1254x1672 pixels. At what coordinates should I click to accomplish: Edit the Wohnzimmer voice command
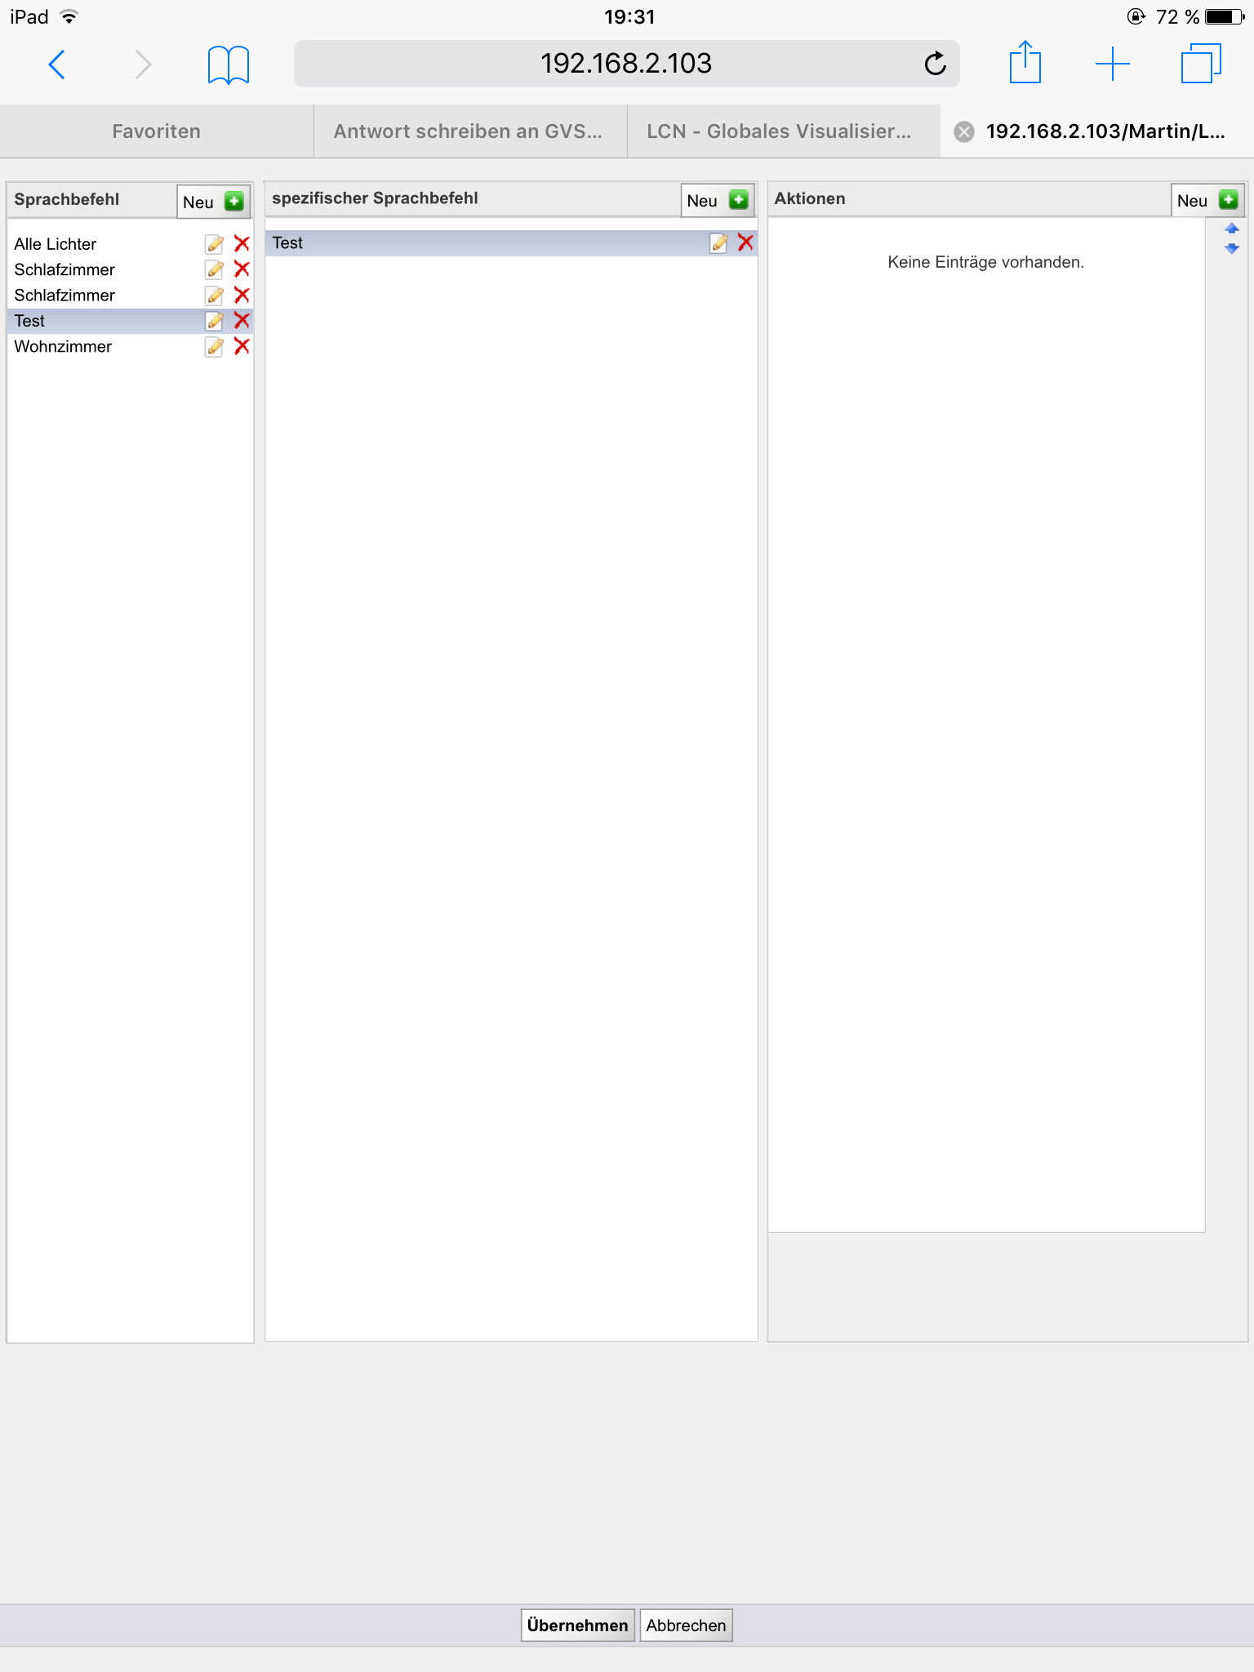[x=214, y=347]
